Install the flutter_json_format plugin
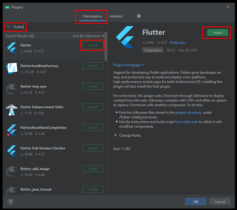 point(93,189)
